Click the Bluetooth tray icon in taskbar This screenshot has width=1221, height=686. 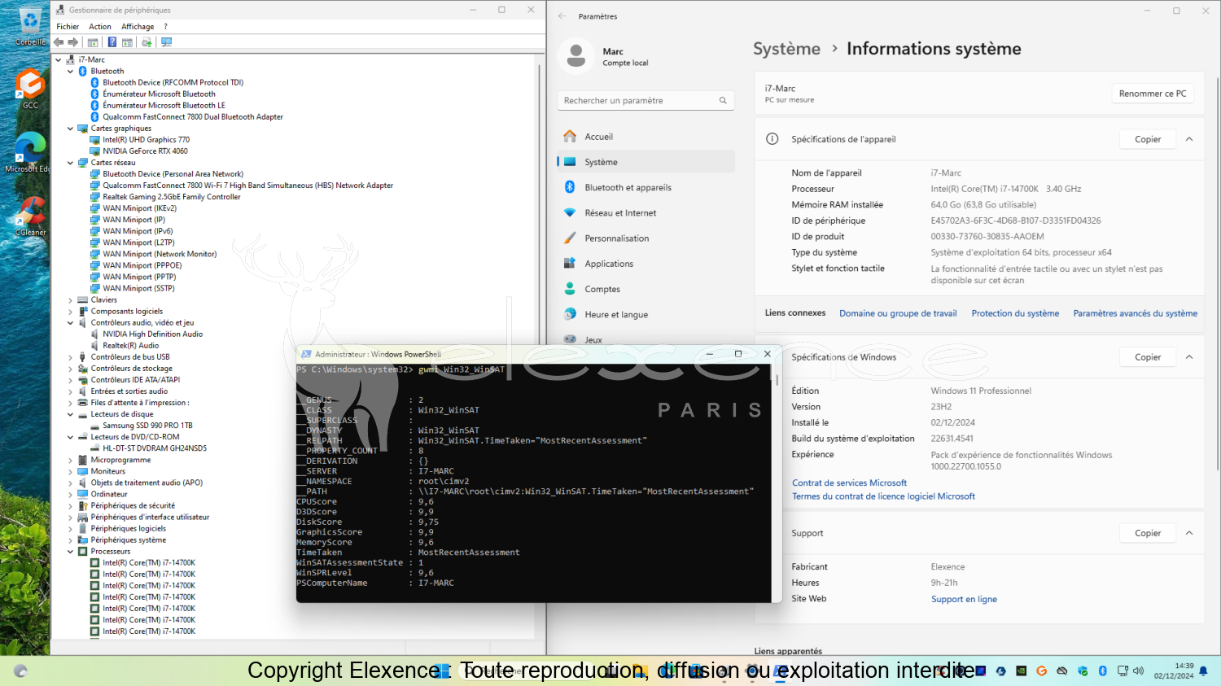click(1102, 671)
